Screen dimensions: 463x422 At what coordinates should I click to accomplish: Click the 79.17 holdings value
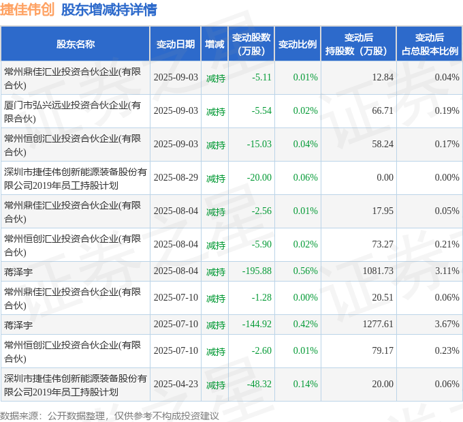(383, 350)
